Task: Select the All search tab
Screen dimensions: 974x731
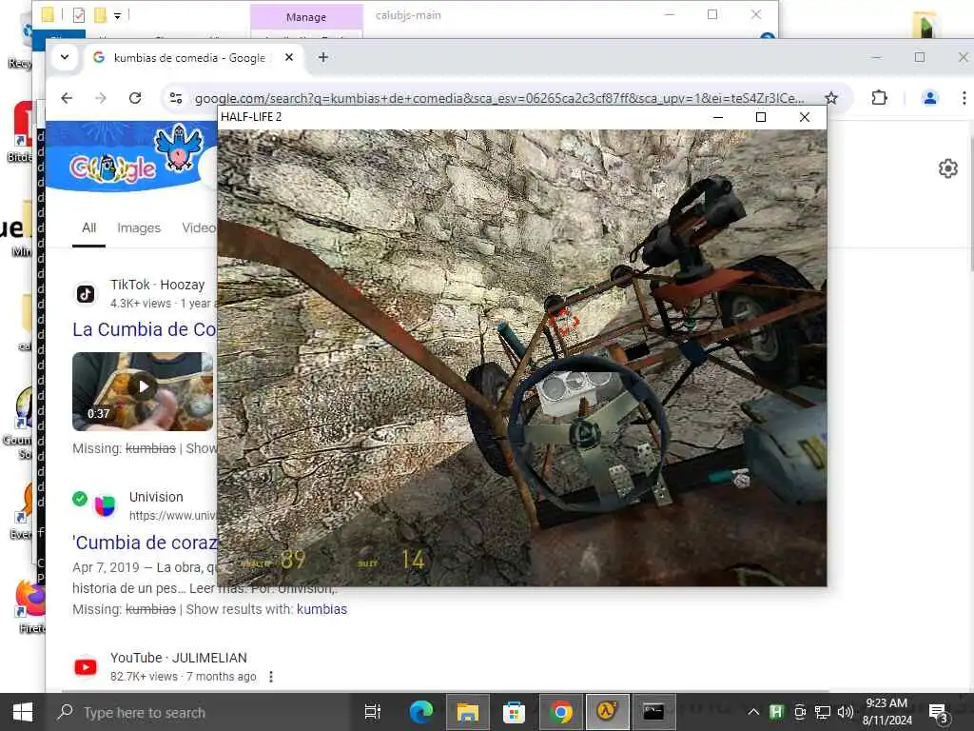Action: [x=88, y=228]
